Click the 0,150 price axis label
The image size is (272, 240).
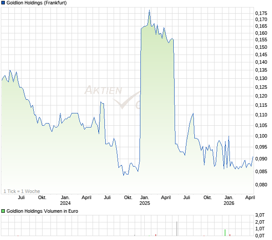[x=261, y=47]
